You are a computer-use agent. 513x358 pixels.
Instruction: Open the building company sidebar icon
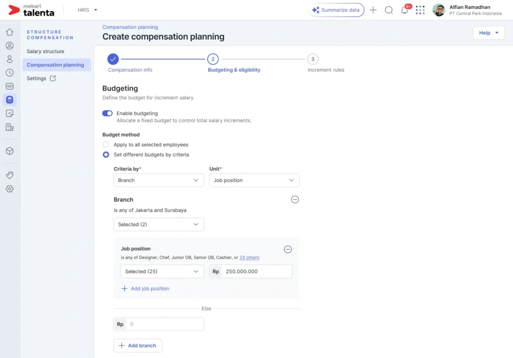(10, 127)
